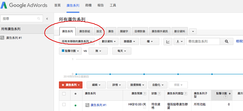The width and height of the screenshot is (243, 111).
Task: Toggle the line chart view icon
Action: coord(168,41)
